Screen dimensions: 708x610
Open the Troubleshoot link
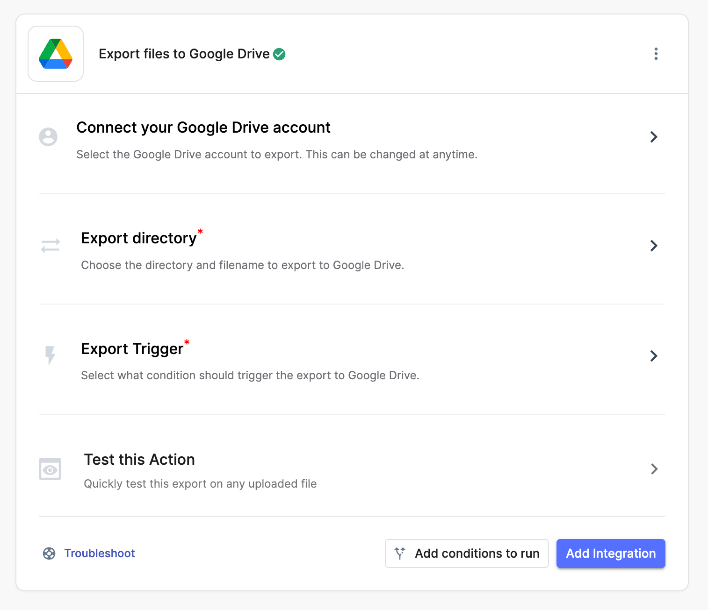(100, 553)
